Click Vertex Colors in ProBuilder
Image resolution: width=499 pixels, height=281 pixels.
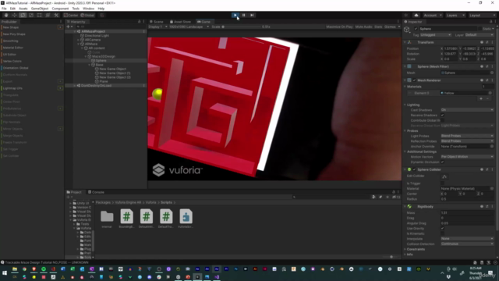[12, 61]
